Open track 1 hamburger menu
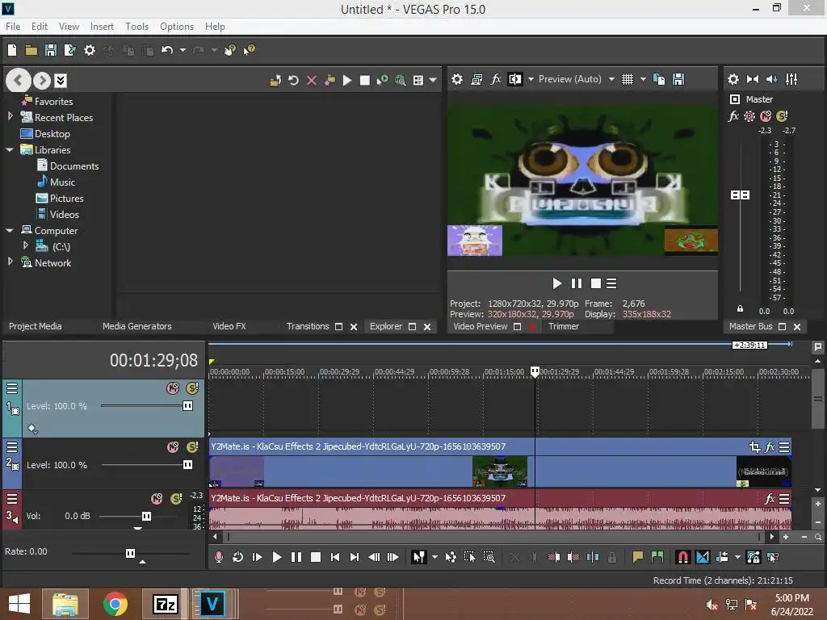827x620 pixels. coord(11,388)
